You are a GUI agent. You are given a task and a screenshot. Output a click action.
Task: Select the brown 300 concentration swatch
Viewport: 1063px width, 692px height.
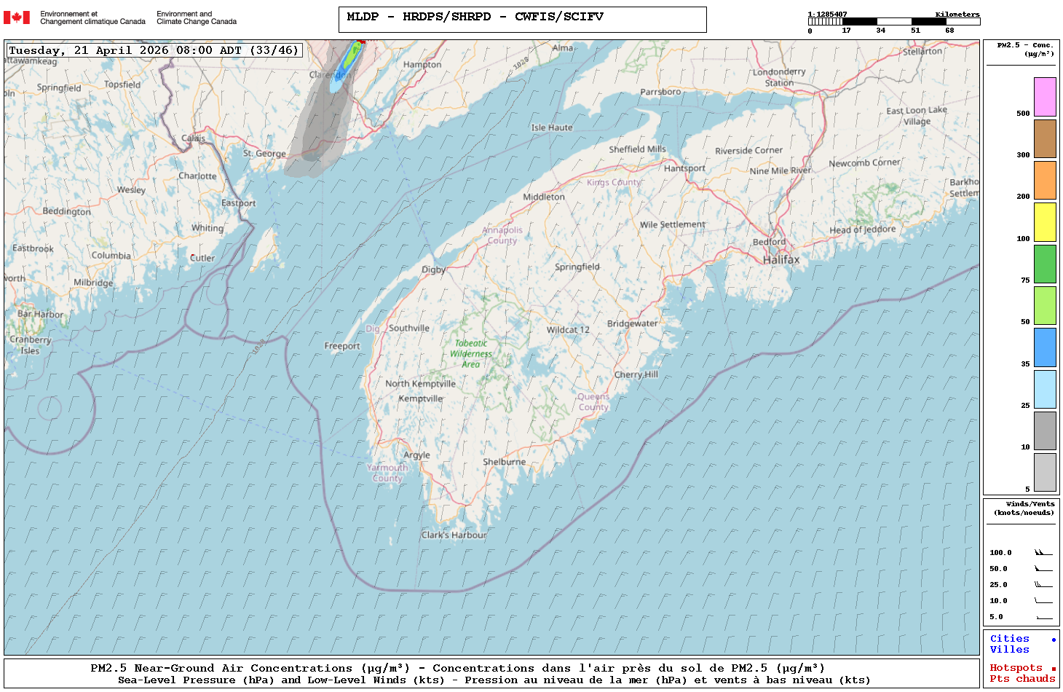1045,138
